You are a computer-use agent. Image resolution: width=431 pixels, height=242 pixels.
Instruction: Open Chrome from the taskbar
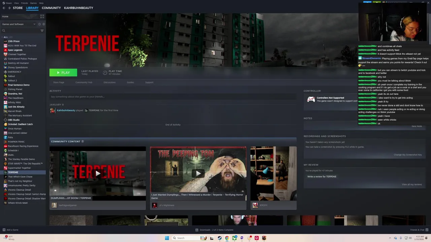pyautogui.click(x=227, y=238)
